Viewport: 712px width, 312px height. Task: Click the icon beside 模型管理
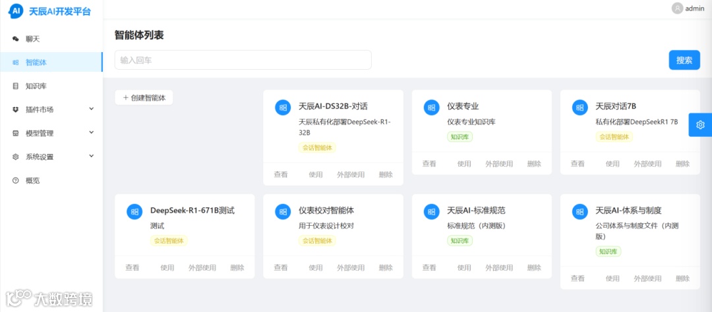(x=15, y=134)
